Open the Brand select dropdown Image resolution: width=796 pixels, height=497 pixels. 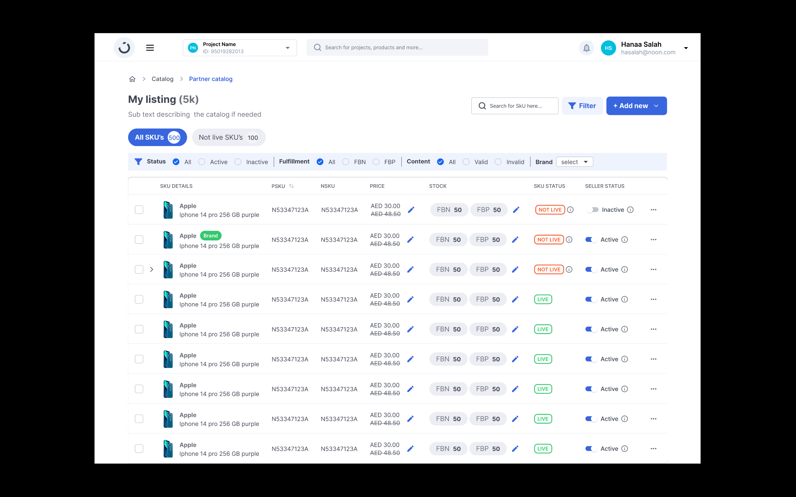pyautogui.click(x=574, y=162)
